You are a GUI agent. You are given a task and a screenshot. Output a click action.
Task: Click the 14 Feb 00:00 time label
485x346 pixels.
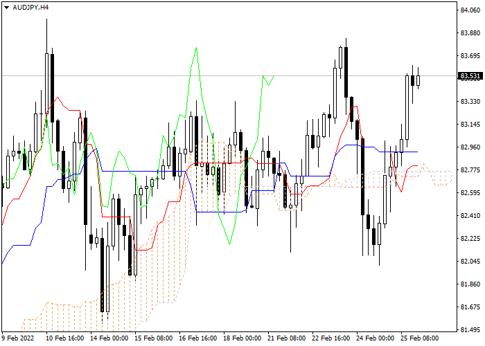click(x=109, y=338)
